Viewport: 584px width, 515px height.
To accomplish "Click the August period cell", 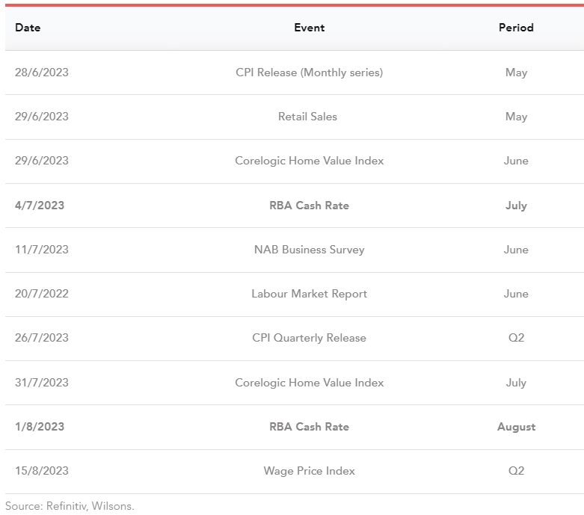I will pos(516,427).
